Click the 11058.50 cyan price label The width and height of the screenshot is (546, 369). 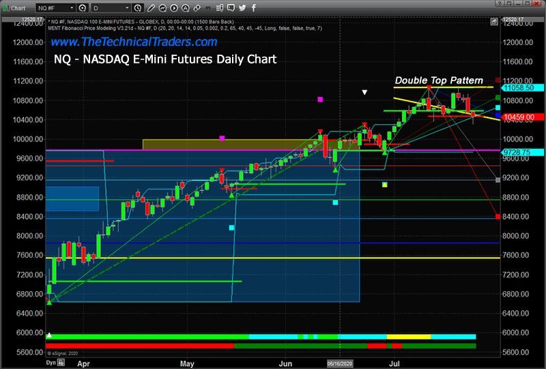tap(522, 88)
